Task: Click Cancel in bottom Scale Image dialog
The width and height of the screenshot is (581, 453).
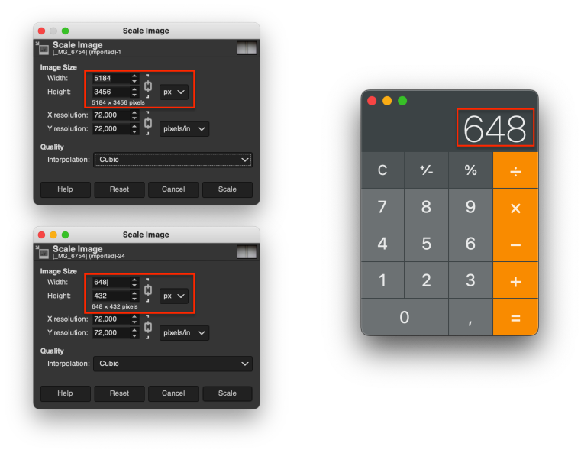Action: click(x=173, y=393)
